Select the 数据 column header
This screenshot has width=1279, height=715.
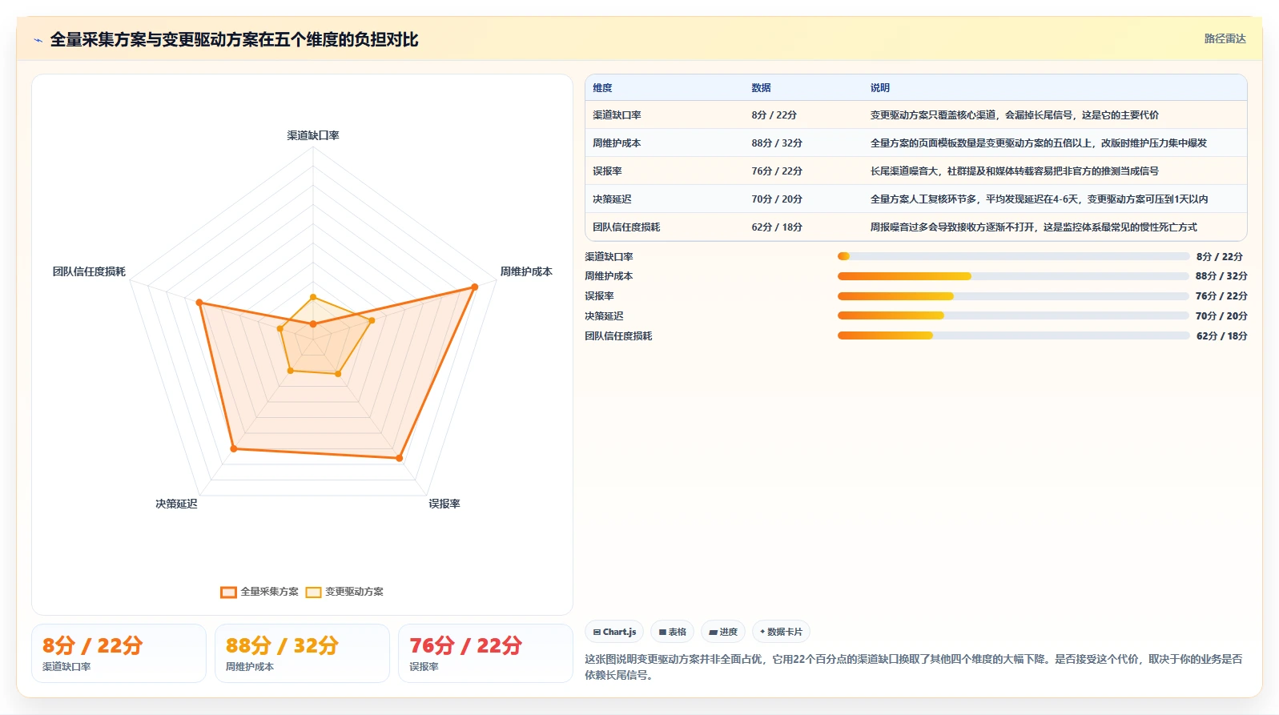(x=761, y=88)
